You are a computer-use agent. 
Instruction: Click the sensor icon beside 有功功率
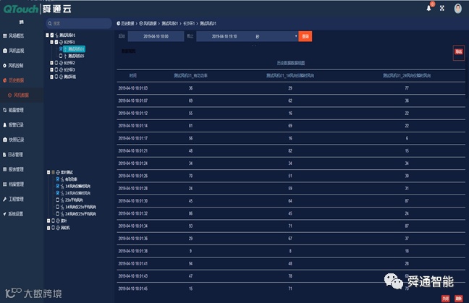(x=62, y=179)
